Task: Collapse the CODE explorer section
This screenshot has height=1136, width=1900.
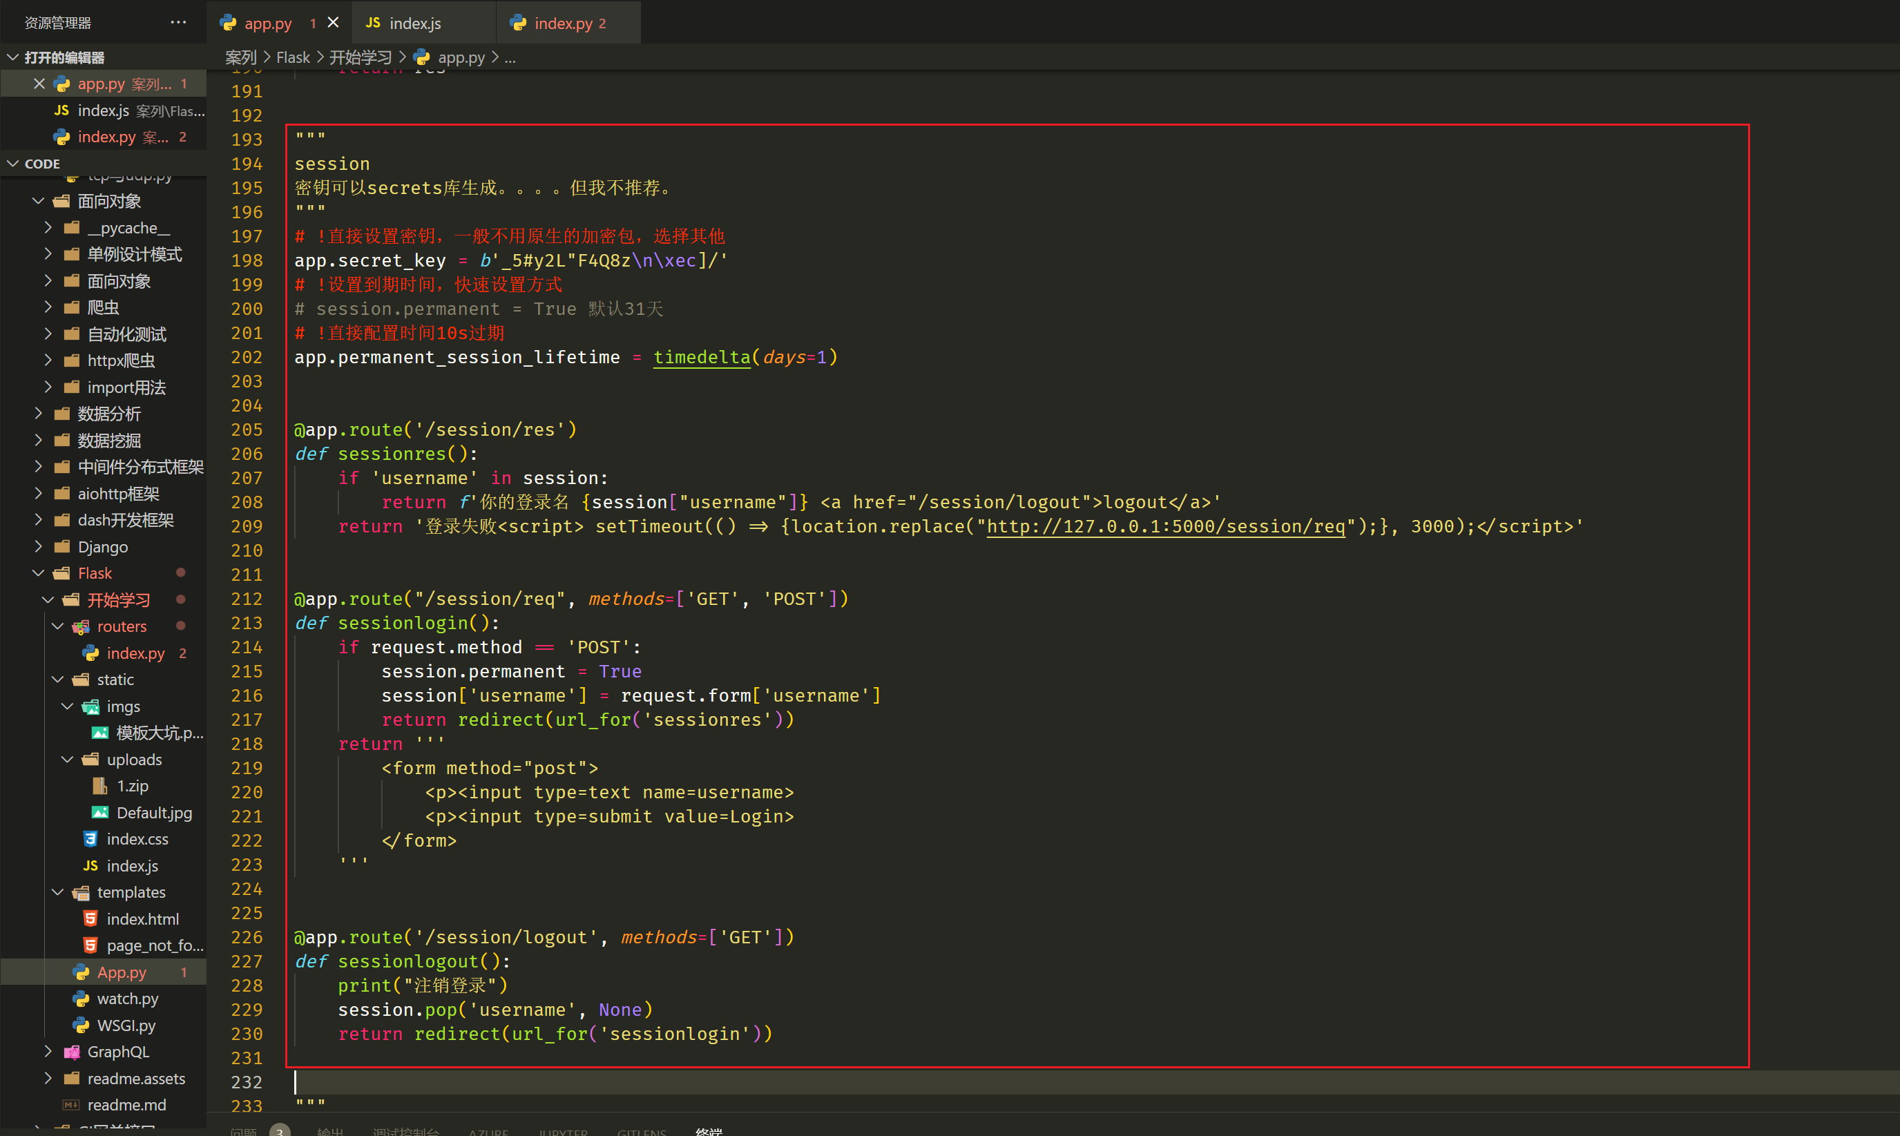Action: coord(13,164)
